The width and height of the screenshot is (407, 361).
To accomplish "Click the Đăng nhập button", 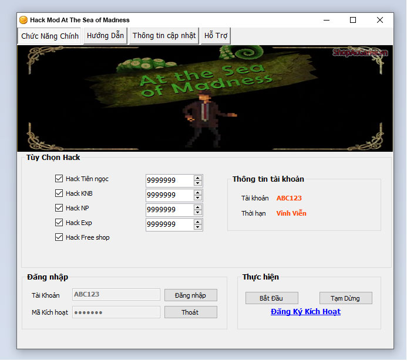I will tap(190, 295).
